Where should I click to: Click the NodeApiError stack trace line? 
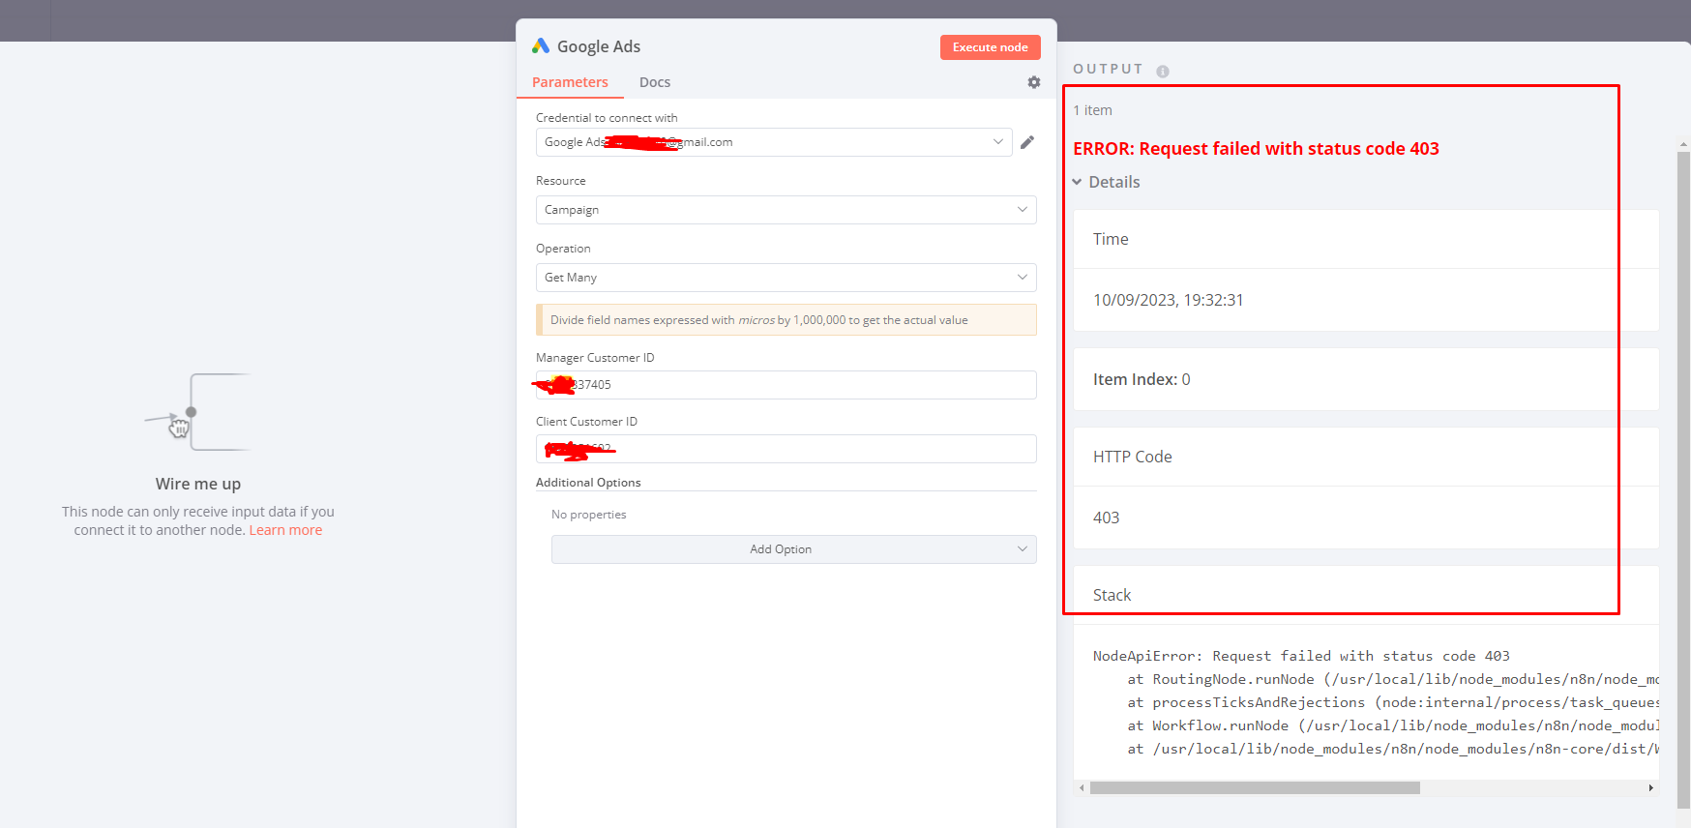coord(1301,656)
